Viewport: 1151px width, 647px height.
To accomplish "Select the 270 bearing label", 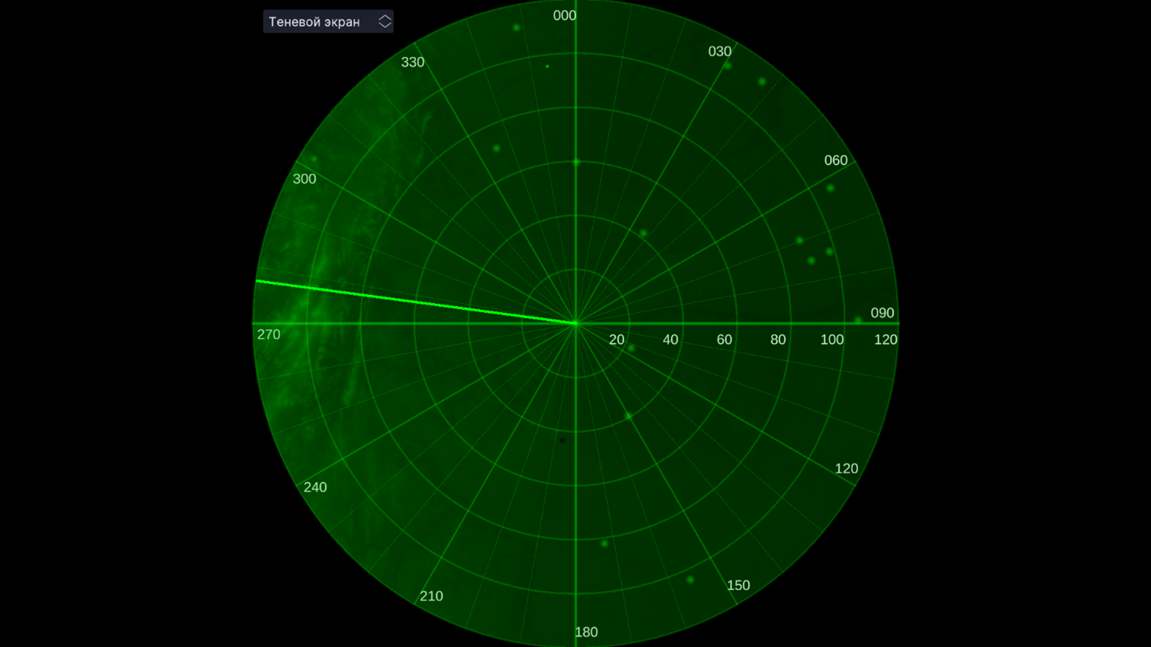I will click(269, 335).
